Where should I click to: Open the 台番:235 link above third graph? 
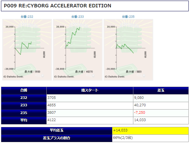pyautogui.click(x=128, y=16)
